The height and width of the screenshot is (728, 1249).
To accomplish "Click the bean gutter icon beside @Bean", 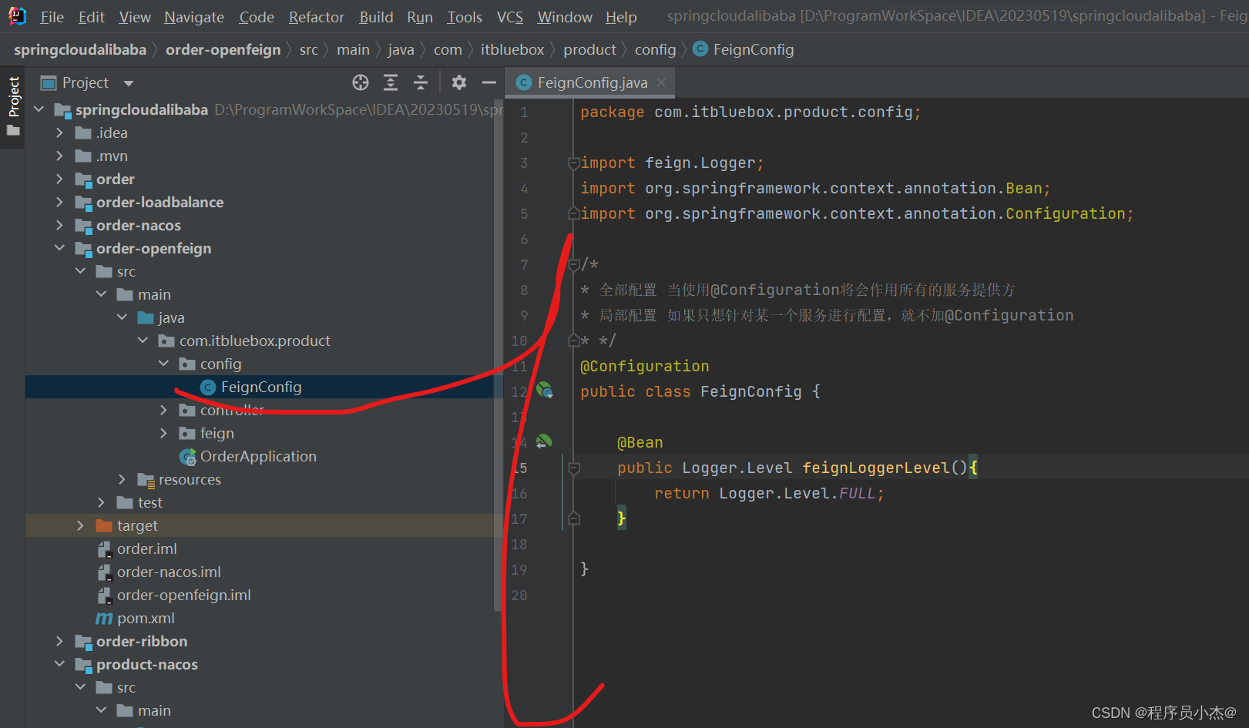I will 544,441.
